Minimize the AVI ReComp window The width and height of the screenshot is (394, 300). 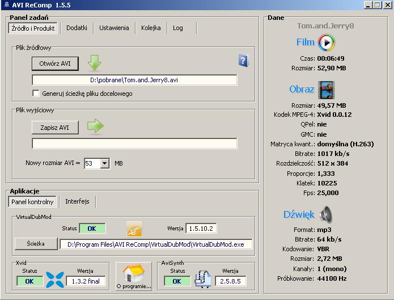point(368,5)
